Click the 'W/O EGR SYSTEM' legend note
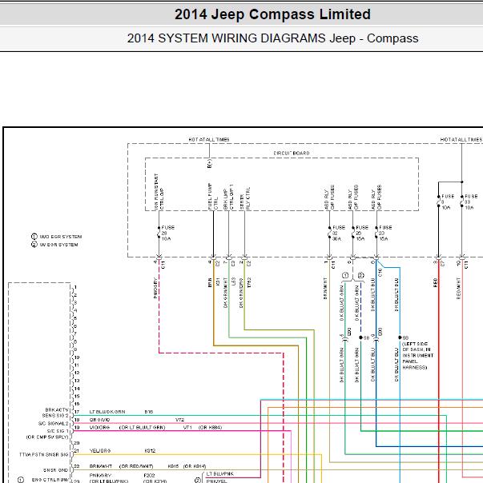The image size is (483, 483). pyautogui.click(x=57, y=237)
